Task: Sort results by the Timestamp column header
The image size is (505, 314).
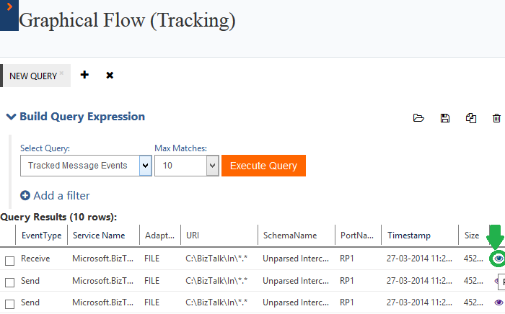Action: click(410, 235)
